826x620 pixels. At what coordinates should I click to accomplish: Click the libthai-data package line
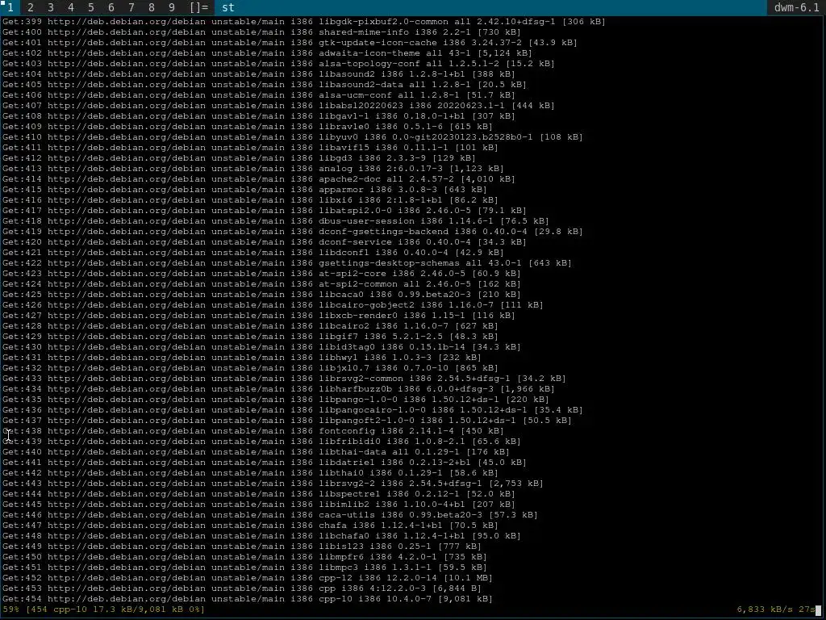[256, 452]
